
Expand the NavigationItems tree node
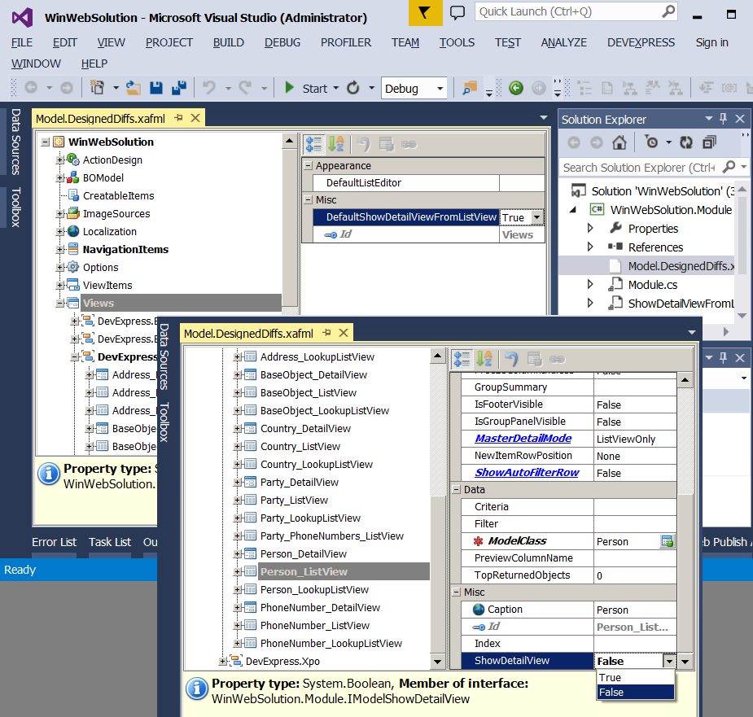tap(60, 249)
